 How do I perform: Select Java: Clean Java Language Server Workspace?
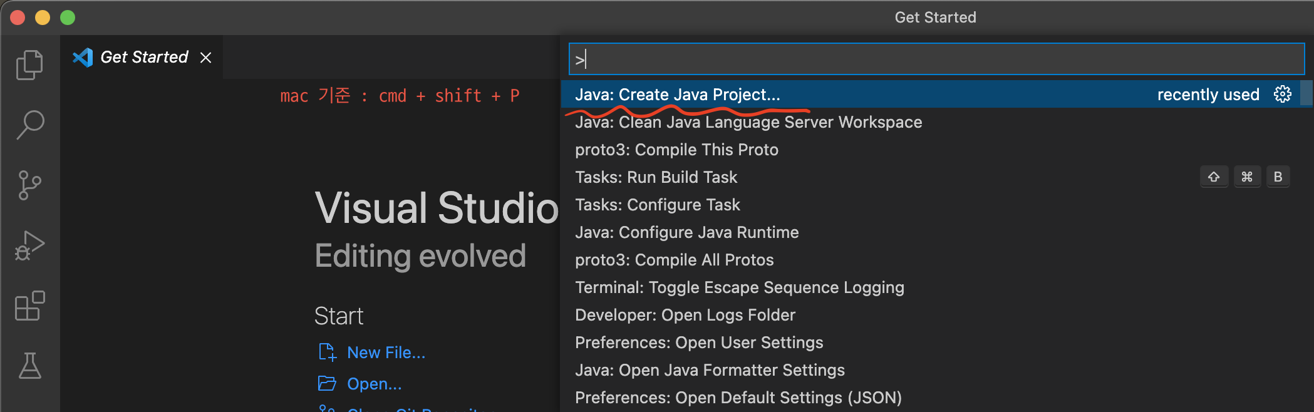(748, 122)
